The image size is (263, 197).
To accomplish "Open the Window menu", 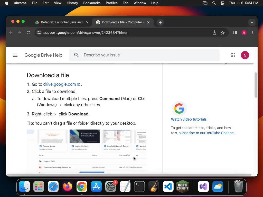I will (140, 3).
